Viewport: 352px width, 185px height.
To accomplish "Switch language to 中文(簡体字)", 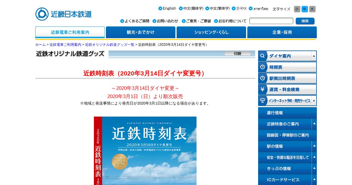I will pyautogui.click(x=191, y=9).
